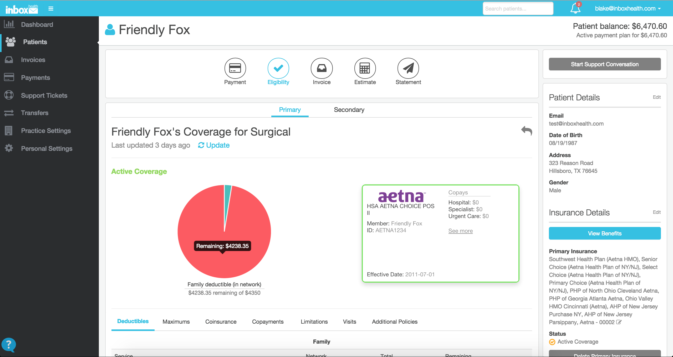Open the notification bell
This screenshot has width=673, height=357.
pyautogui.click(x=575, y=8)
